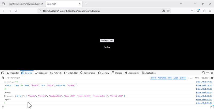Close the js Downloads file tab
This screenshot has width=214, height=112.
(x=42, y=4)
